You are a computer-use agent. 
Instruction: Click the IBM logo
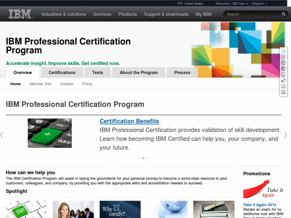point(20,14)
